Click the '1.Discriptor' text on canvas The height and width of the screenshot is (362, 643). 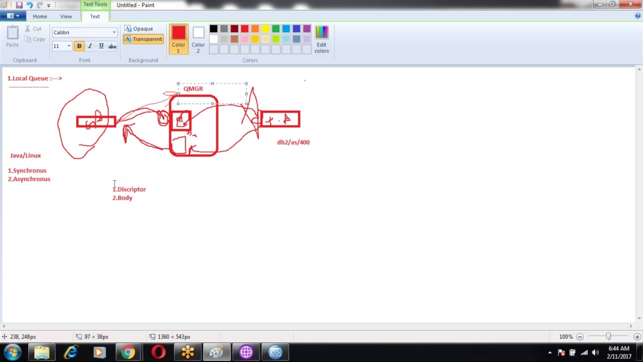click(129, 190)
